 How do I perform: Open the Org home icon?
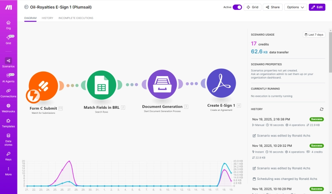pos(8,23)
